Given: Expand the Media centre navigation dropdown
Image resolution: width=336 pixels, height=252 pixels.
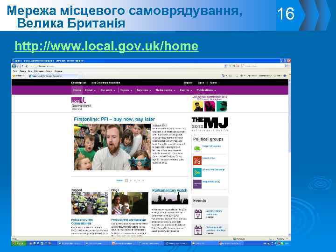Looking at the screenshot, I should tap(165, 90).
